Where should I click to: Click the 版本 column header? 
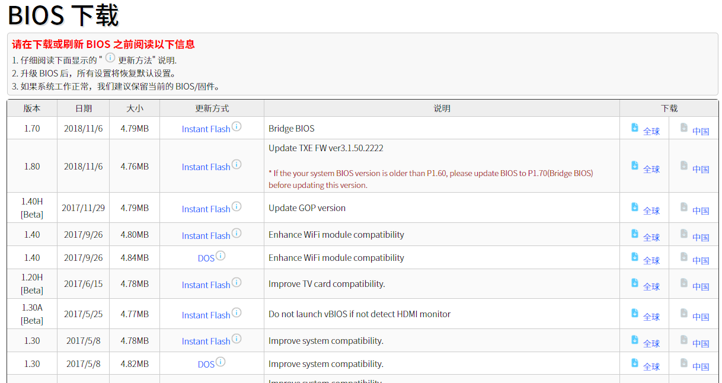pos(32,108)
